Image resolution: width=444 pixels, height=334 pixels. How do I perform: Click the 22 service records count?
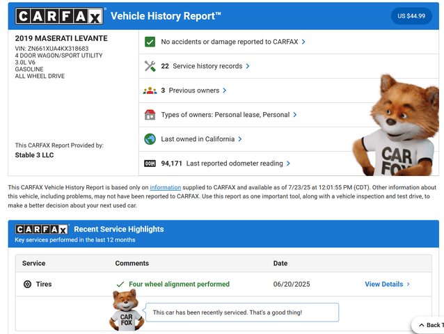pyautogui.click(x=165, y=66)
